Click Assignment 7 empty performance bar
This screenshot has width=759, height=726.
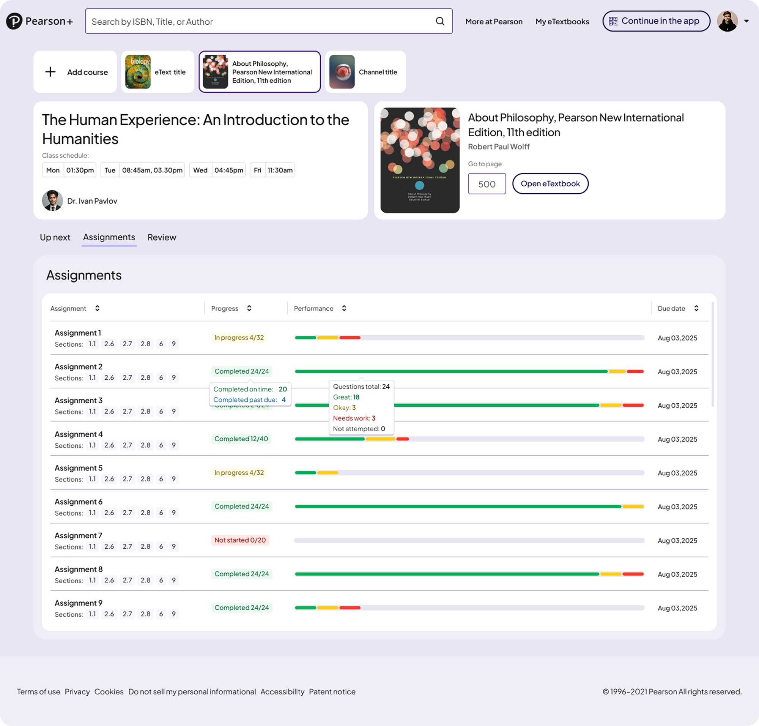(x=469, y=540)
